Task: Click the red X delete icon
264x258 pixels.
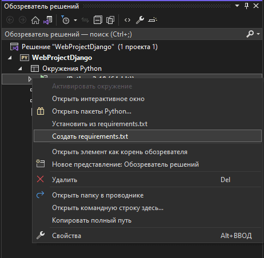Action: pos(41,179)
